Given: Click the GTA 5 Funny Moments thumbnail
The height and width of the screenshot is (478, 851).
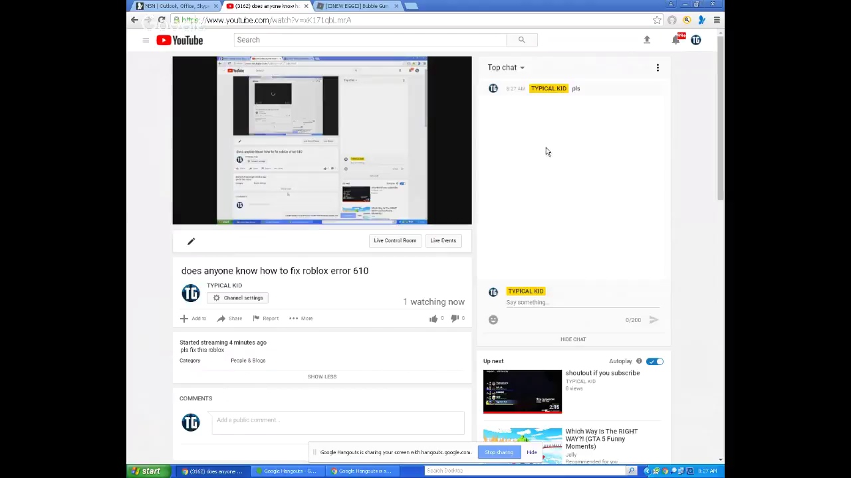Looking at the screenshot, I should point(523,445).
